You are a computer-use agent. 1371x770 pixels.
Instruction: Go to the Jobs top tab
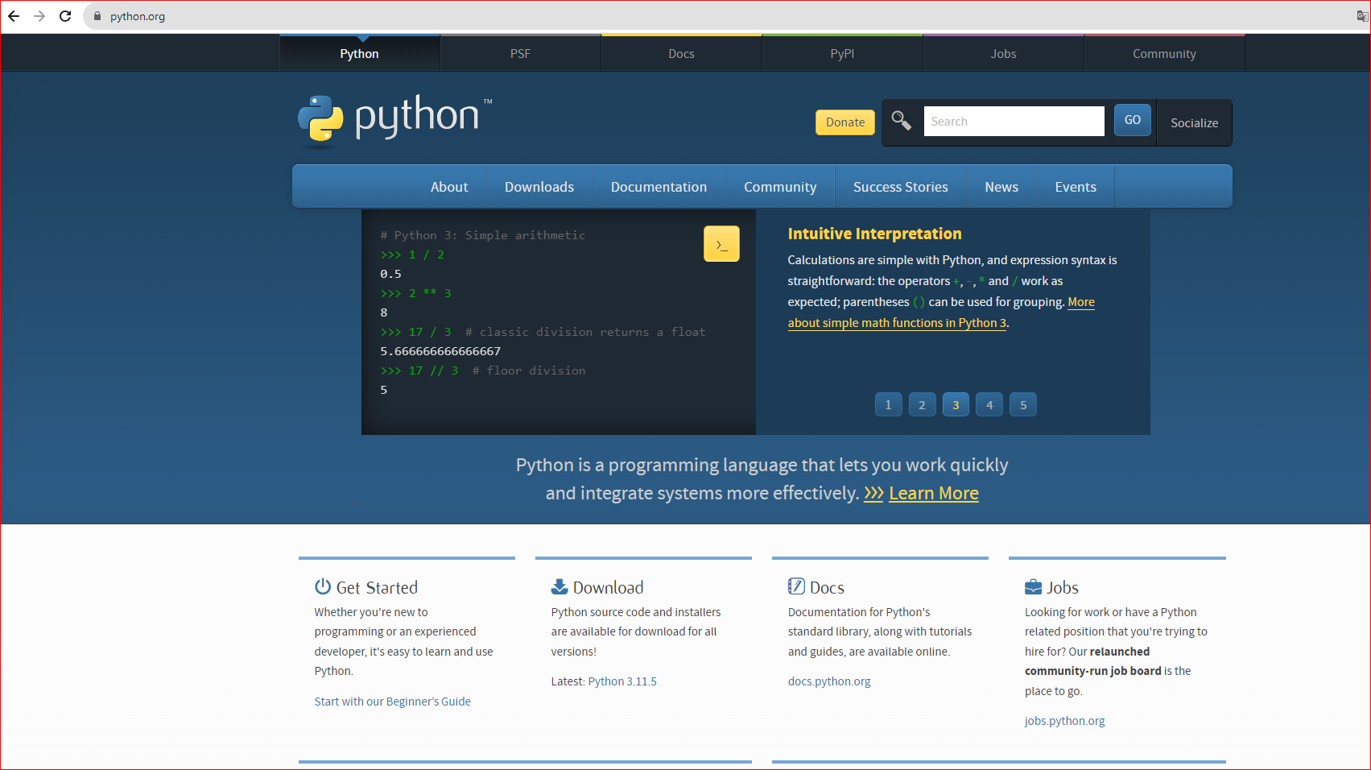1003,53
